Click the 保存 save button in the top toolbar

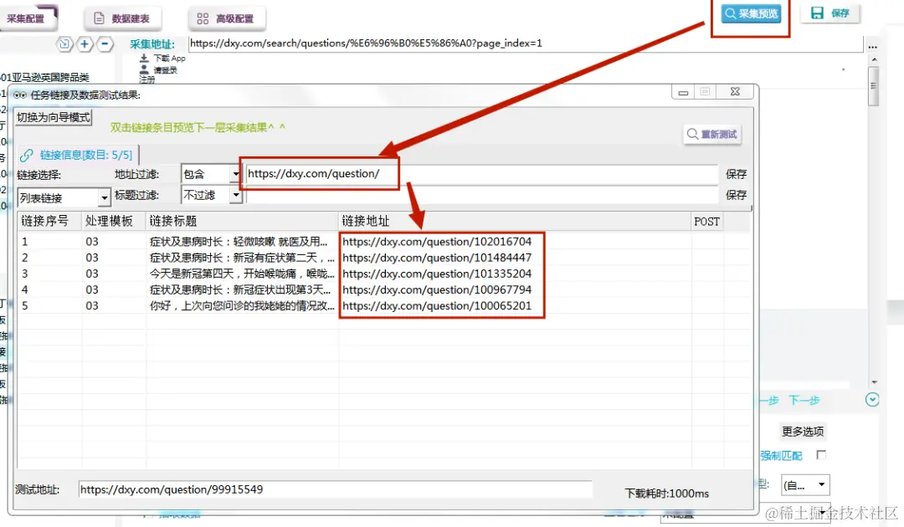(x=830, y=13)
